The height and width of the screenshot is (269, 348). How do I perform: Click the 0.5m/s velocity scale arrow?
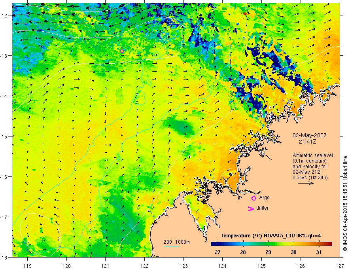(x=306, y=183)
